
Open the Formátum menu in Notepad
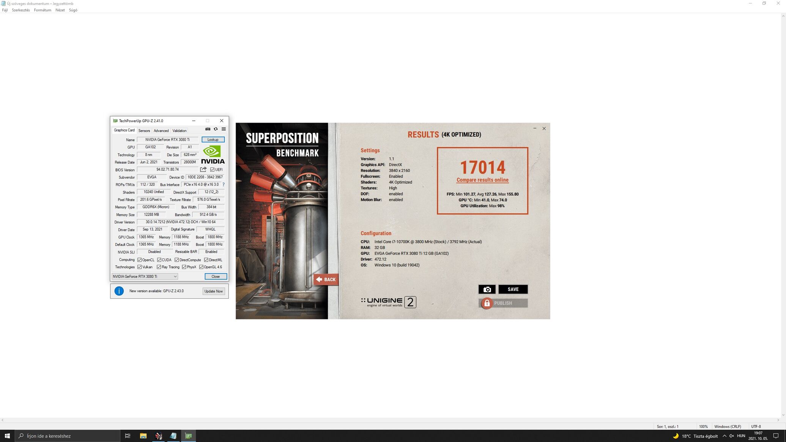(43, 10)
